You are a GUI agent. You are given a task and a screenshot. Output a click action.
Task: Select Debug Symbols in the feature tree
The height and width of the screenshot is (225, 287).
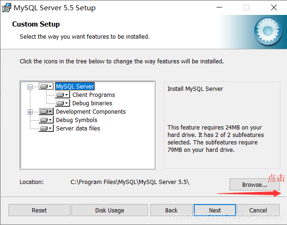tap(77, 120)
